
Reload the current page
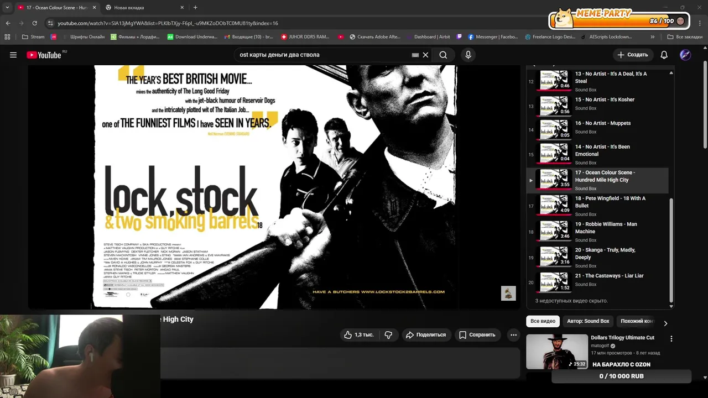coord(34,23)
